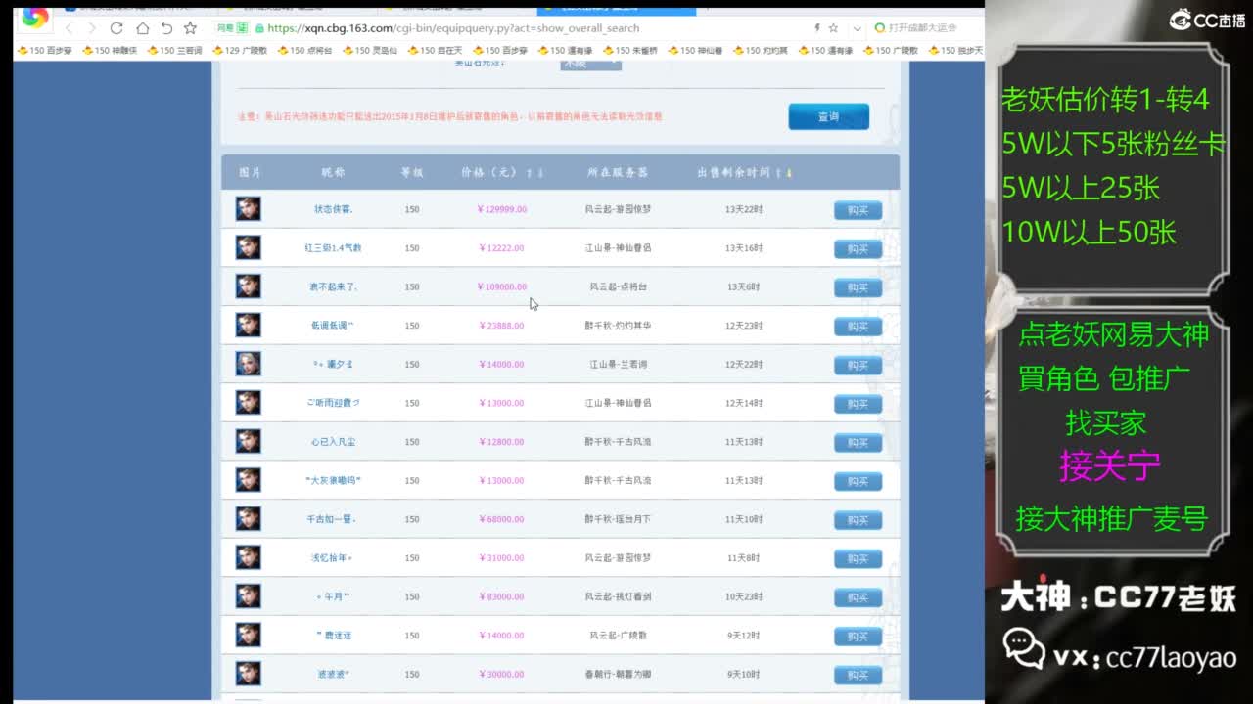Open the browser home page icon
The image size is (1253, 704).
click(144, 27)
